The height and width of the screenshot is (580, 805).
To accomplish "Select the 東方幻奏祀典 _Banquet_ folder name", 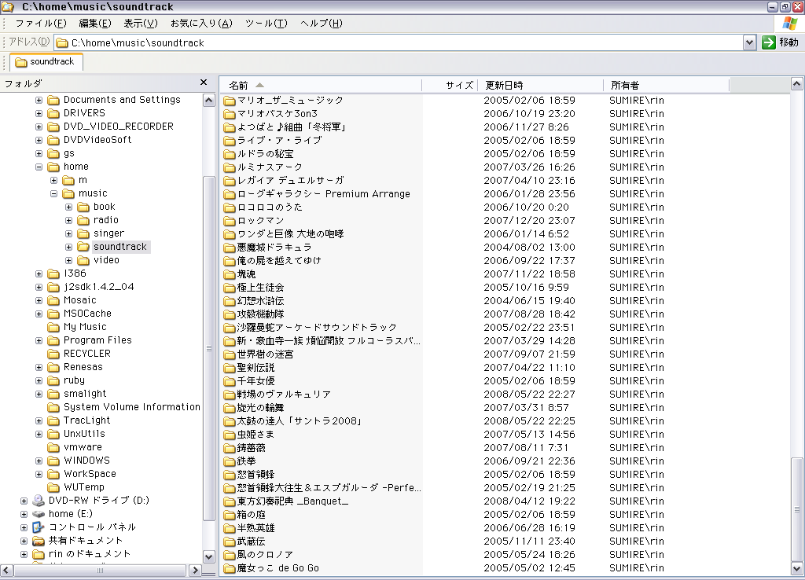I will pyautogui.click(x=292, y=501).
